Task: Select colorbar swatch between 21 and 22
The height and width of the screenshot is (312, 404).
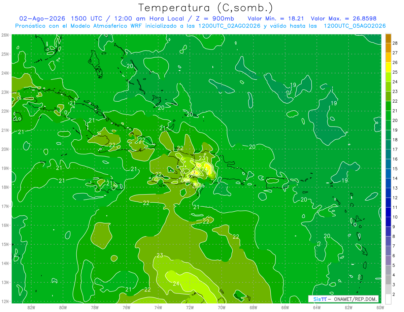Action: (389, 106)
